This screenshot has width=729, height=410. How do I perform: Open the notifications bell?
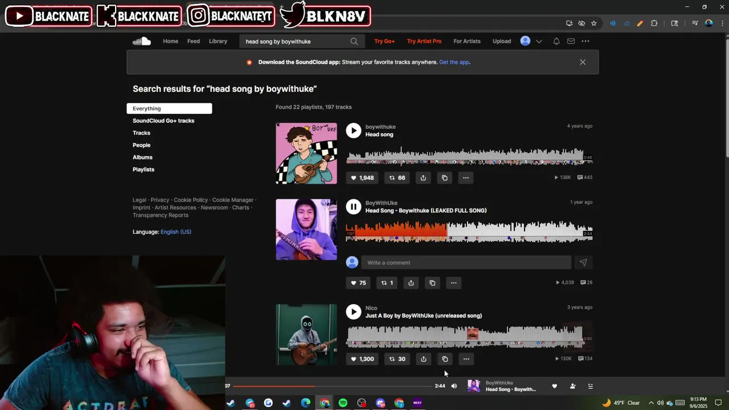point(556,41)
